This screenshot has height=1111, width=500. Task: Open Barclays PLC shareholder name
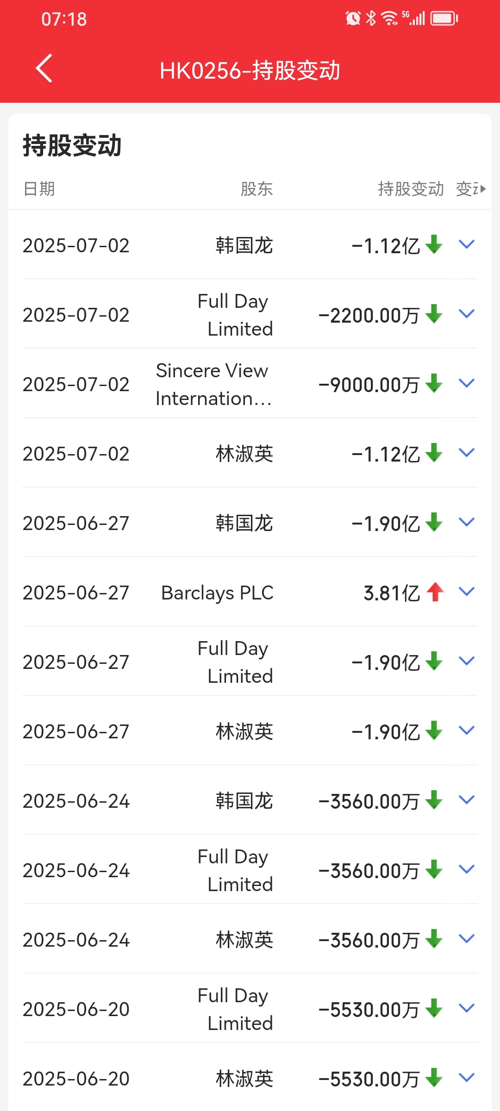click(x=217, y=593)
